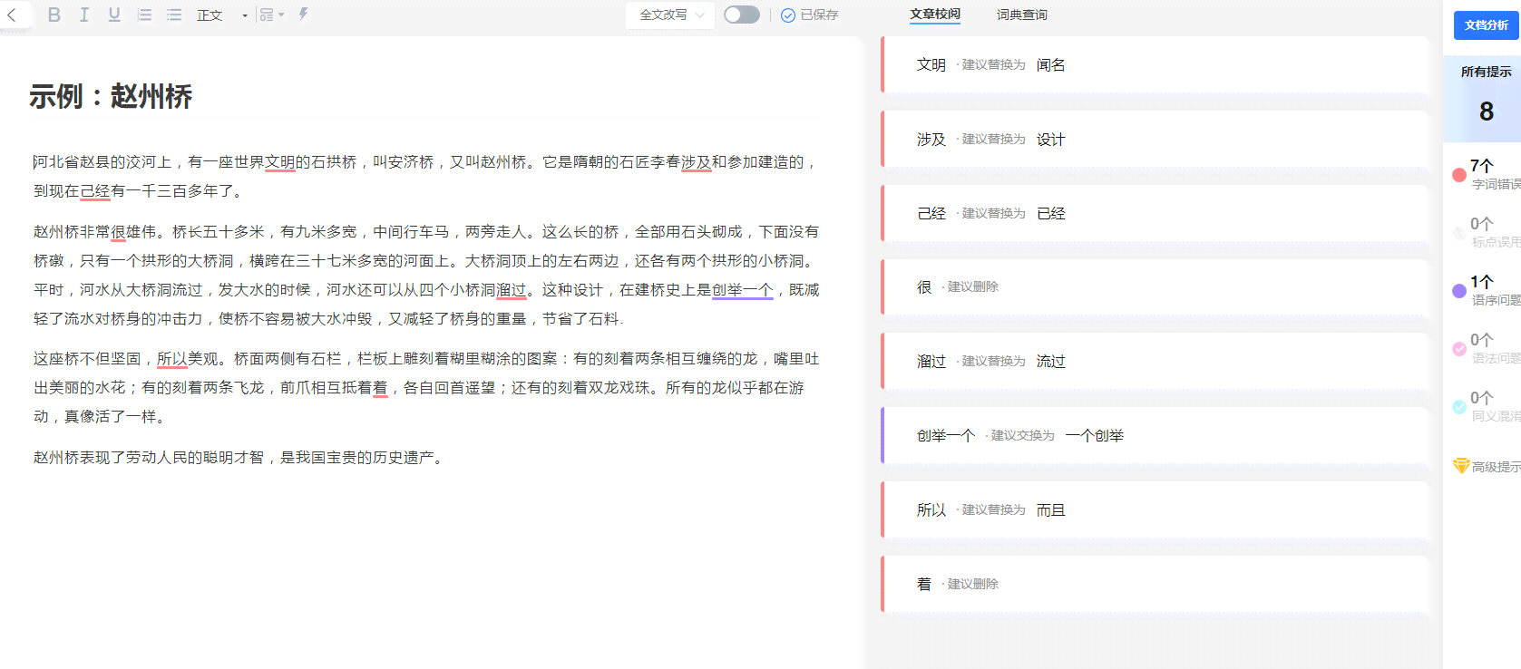Select the suggestion card to delete 着
Viewport: 1521px width, 669px height.
(x=1155, y=585)
